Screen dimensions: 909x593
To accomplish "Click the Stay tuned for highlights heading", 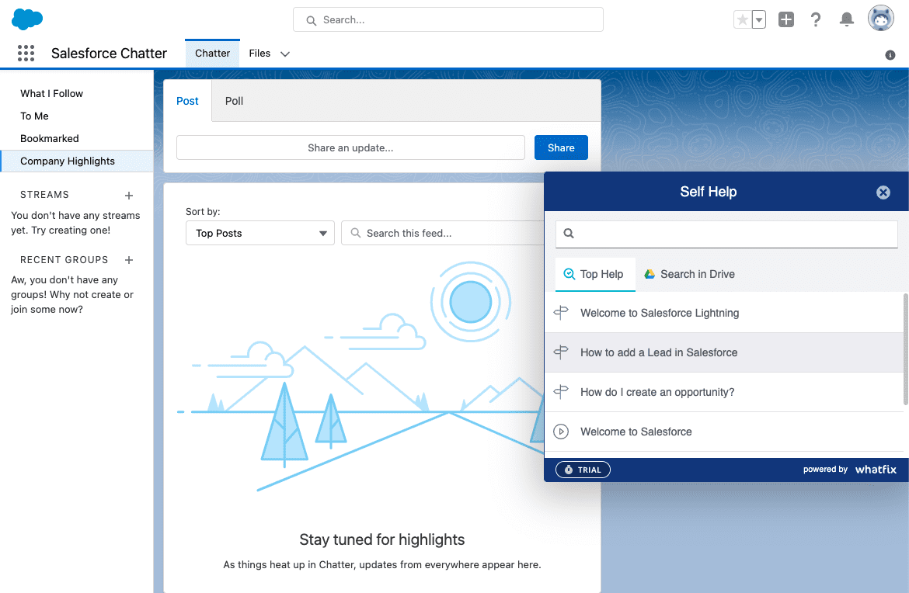I will (382, 539).
